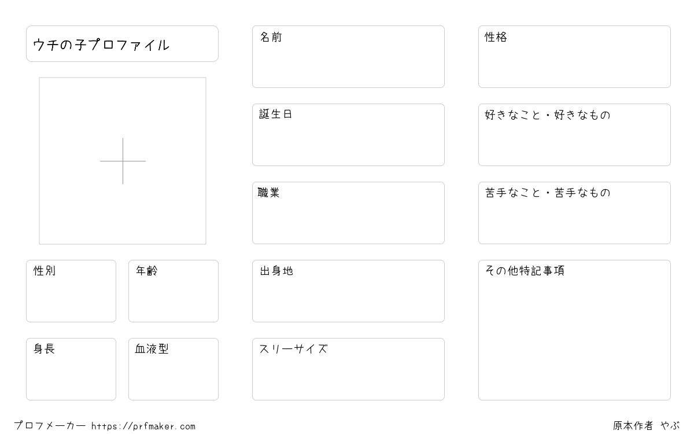Click the 誕生日 birthday field
Viewport: 694px width, 434px height.
point(348,135)
